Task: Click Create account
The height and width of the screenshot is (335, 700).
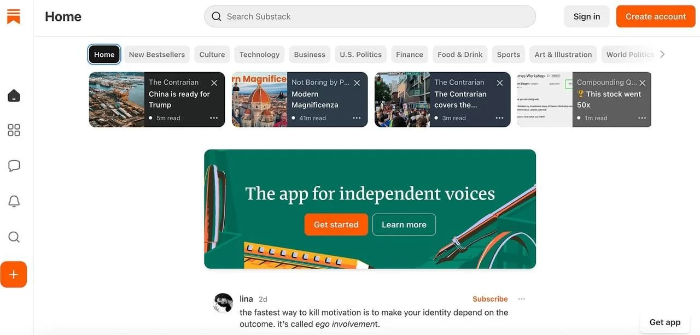Action: (655, 16)
